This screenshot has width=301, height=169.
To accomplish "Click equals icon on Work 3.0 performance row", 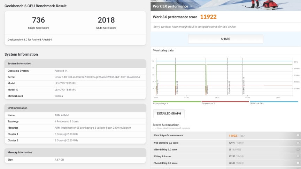I will coord(298,135).
